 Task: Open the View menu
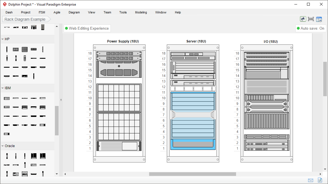coord(91,12)
